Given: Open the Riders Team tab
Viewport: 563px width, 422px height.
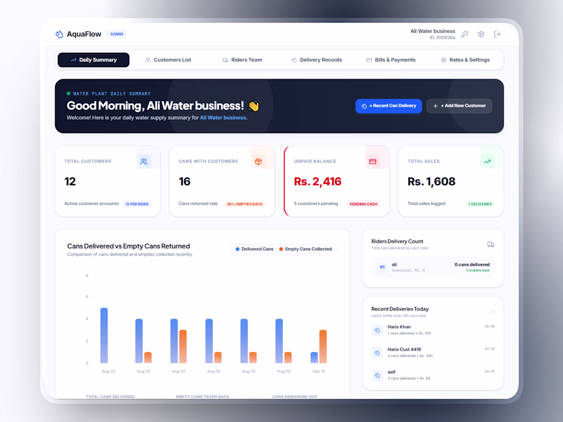Looking at the screenshot, I should (x=243, y=60).
